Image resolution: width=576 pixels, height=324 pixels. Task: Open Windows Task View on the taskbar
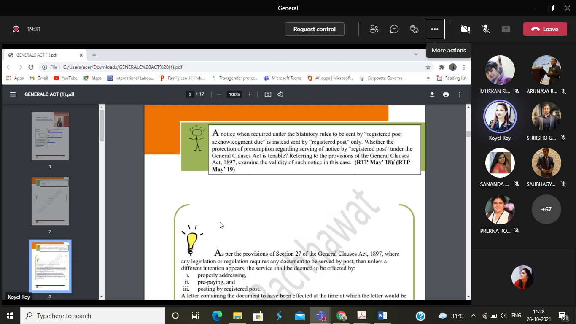[x=196, y=316]
